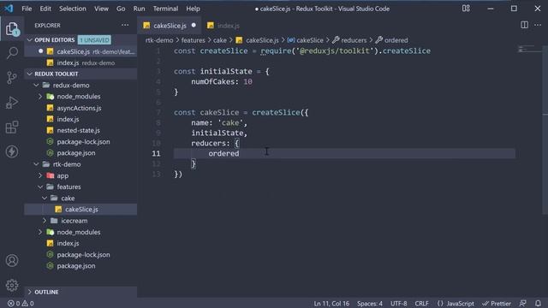Open the Help menu
Image resolution: width=548 pixels, height=308 pixels.
[x=193, y=9]
